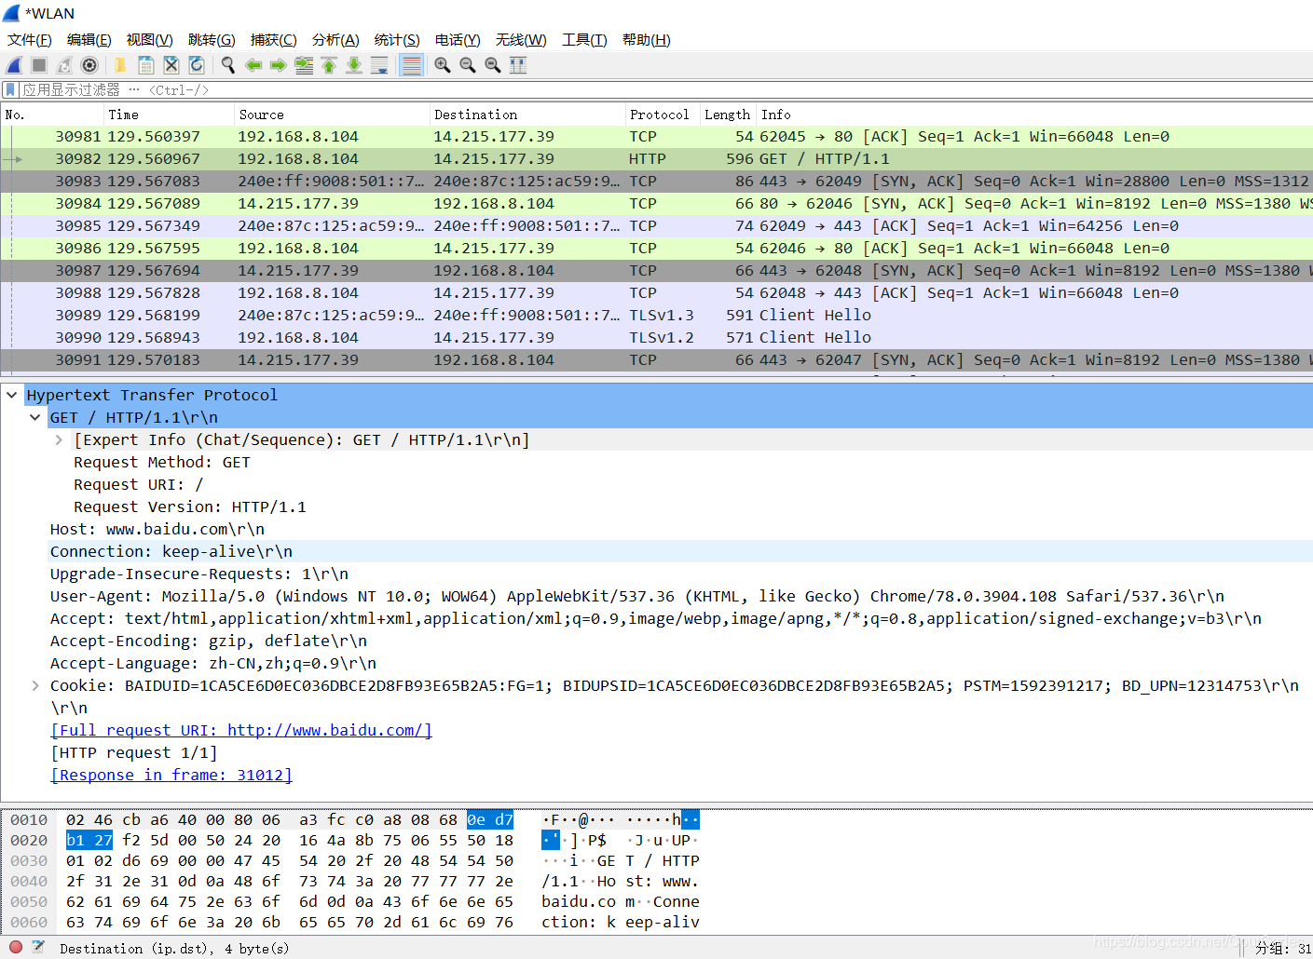This screenshot has height=959, width=1313.
Task: Open the 统计(S) menu
Action: [x=397, y=40]
